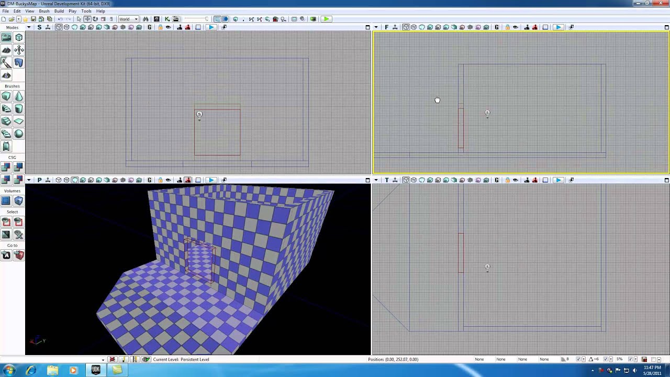Open the Brush menu
The height and width of the screenshot is (377, 670).
[44, 11]
